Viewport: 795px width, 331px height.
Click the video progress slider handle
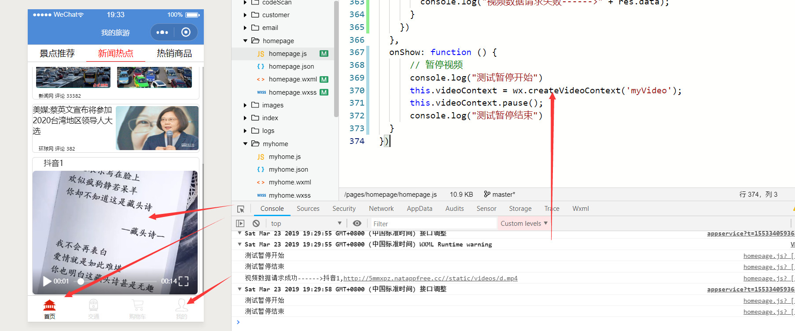(81, 281)
